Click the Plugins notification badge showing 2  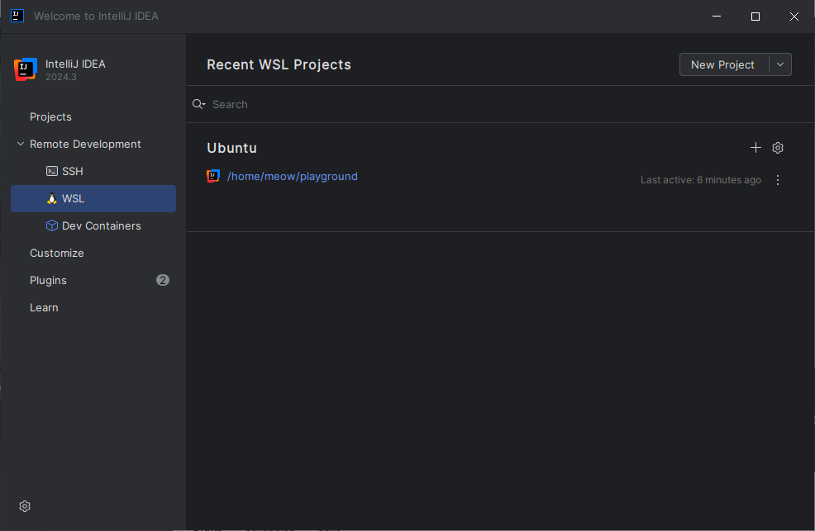[163, 280]
